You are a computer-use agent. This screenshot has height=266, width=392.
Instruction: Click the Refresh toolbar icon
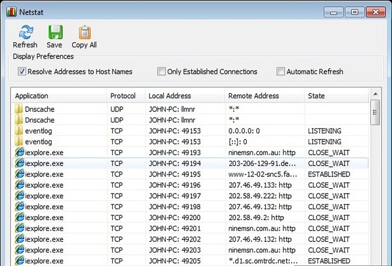(26, 32)
